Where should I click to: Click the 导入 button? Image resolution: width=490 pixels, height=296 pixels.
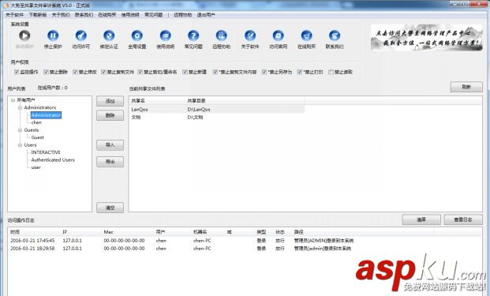tap(110, 145)
